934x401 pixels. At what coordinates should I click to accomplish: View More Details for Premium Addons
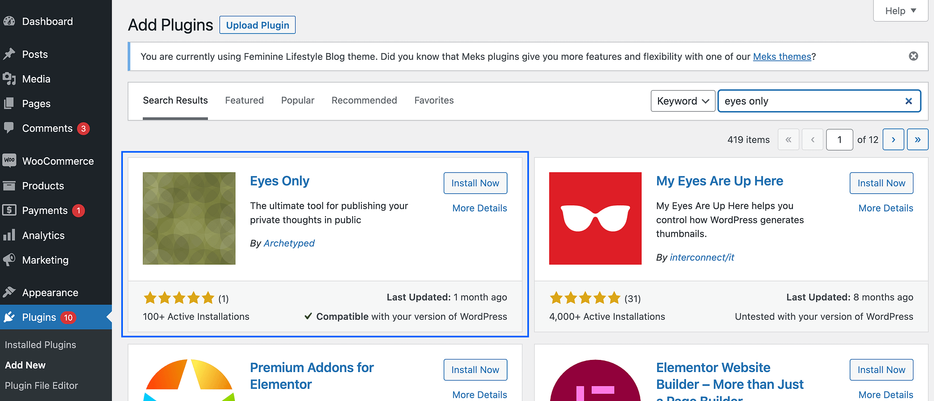click(x=480, y=395)
